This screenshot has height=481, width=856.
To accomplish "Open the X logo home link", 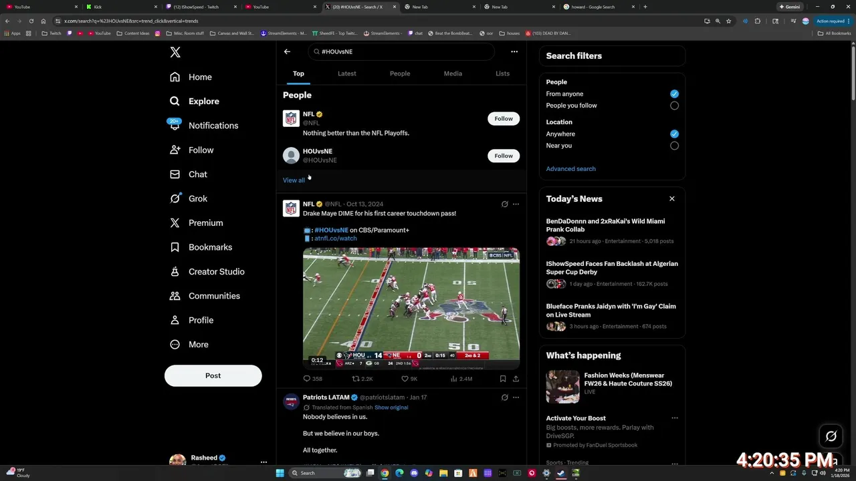I will tap(175, 52).
